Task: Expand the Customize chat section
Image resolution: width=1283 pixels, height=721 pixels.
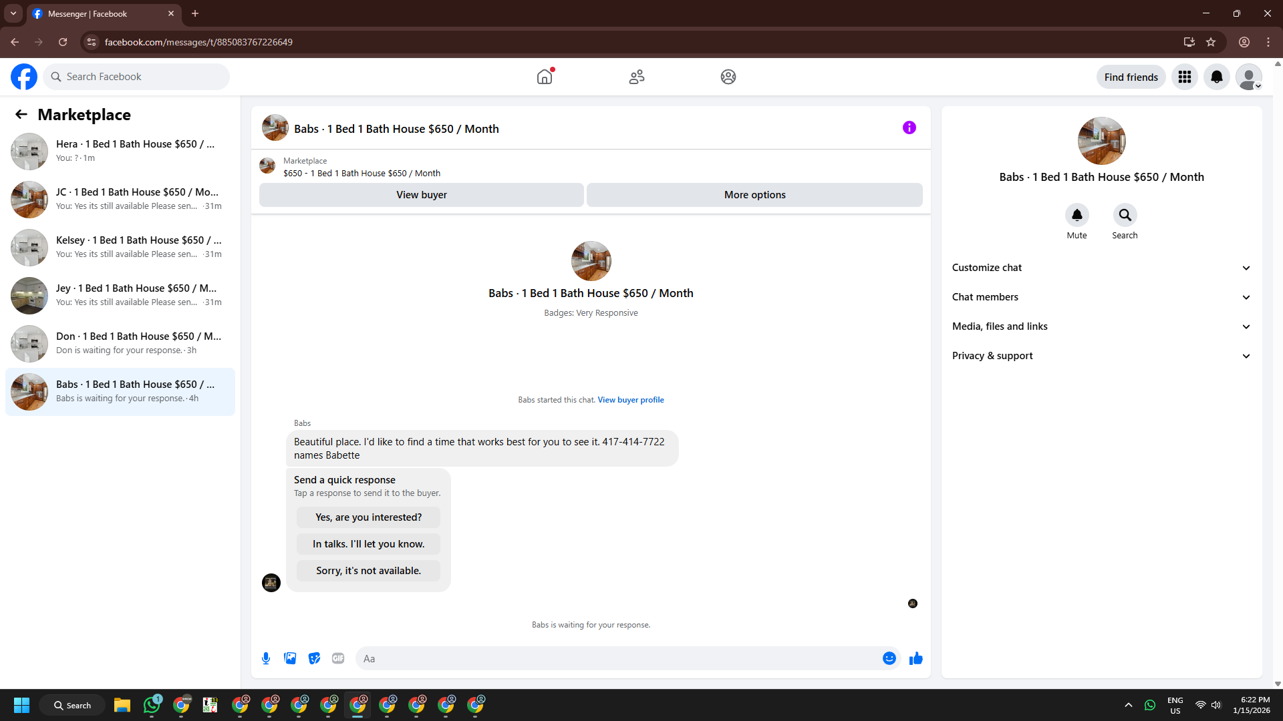Action: (1101, 268)
